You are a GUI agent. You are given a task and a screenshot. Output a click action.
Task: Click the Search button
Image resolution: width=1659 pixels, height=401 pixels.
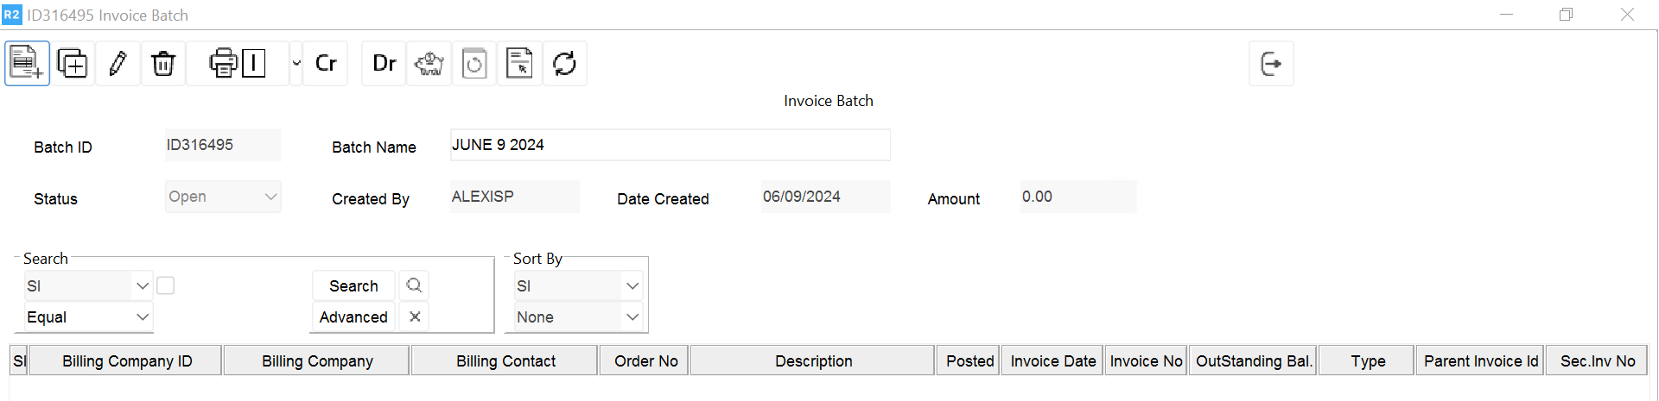pos(353,286)
